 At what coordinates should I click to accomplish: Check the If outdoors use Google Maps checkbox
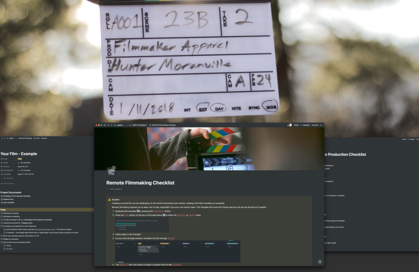tap(4, 232)
